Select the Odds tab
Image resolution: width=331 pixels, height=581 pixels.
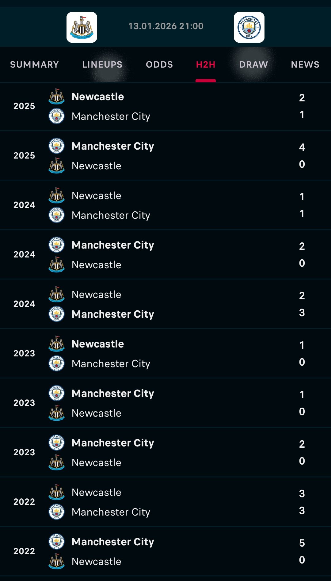(x=159, y=65)
